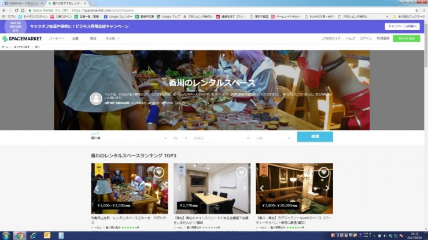The width and height of the screenshot is (428, 240).
Task: Click 新規登録 sign-up link
Action: click(383, 39)
